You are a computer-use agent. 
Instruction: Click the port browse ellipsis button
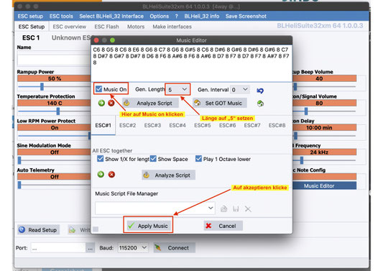[x=90, y=248]
